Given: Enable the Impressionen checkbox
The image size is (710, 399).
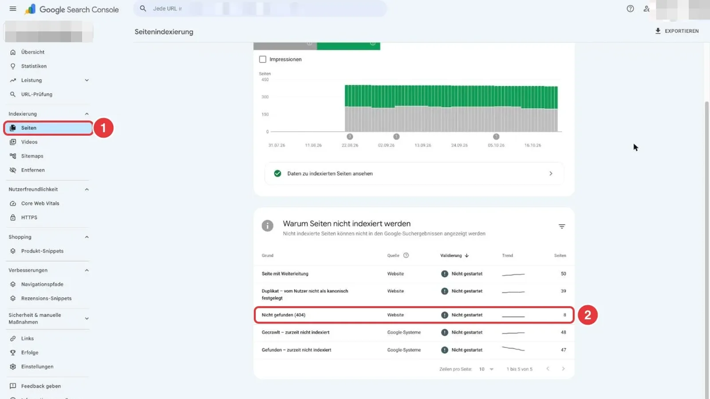Looking at the screenshot, I should tap(263, 59).
